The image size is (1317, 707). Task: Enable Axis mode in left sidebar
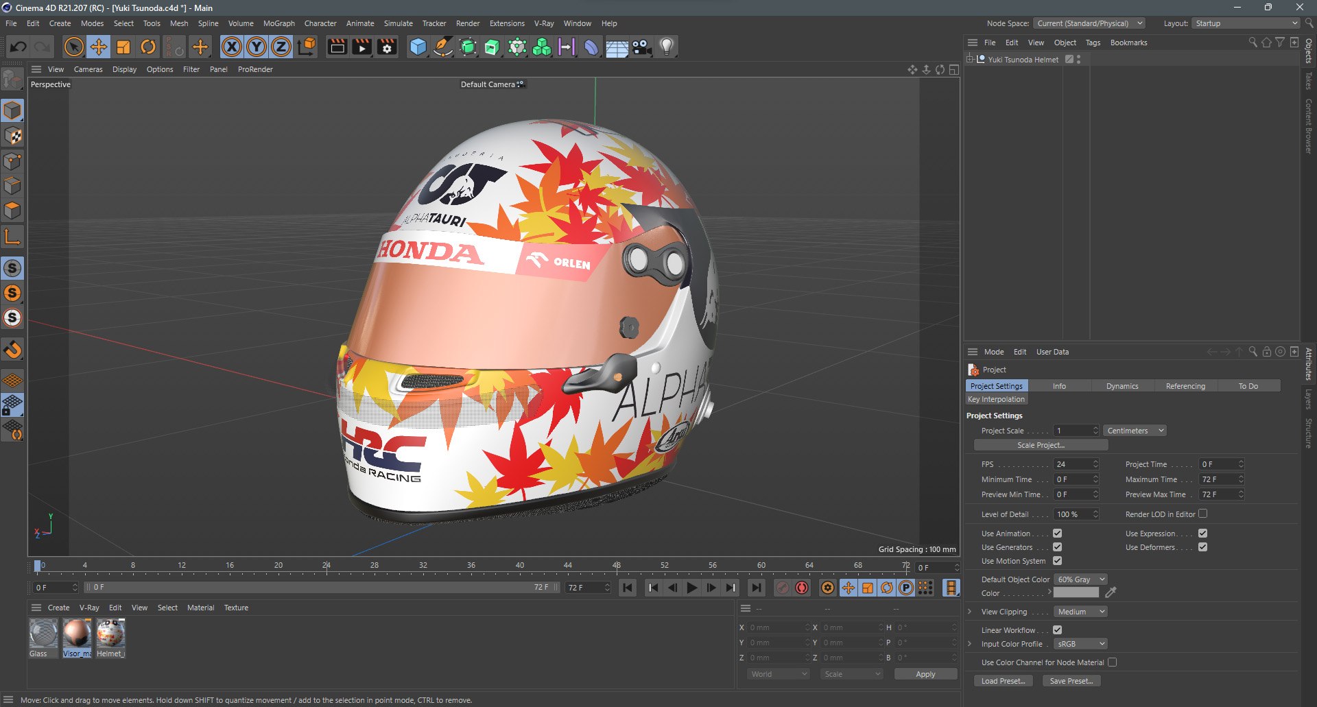point(12,237)
